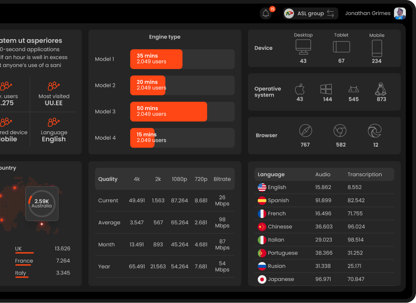Click the orange Model 1 usage bar
Image resolution: width=416 pixels, height=303 pixels.
[156, 59]
